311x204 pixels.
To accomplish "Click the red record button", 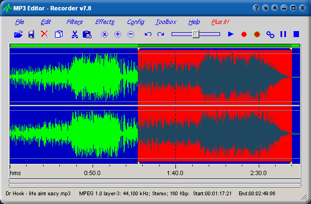I will click(244, 34).
